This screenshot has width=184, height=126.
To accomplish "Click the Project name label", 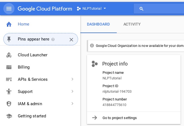I will pyautogui.click(x=113, y=73).
